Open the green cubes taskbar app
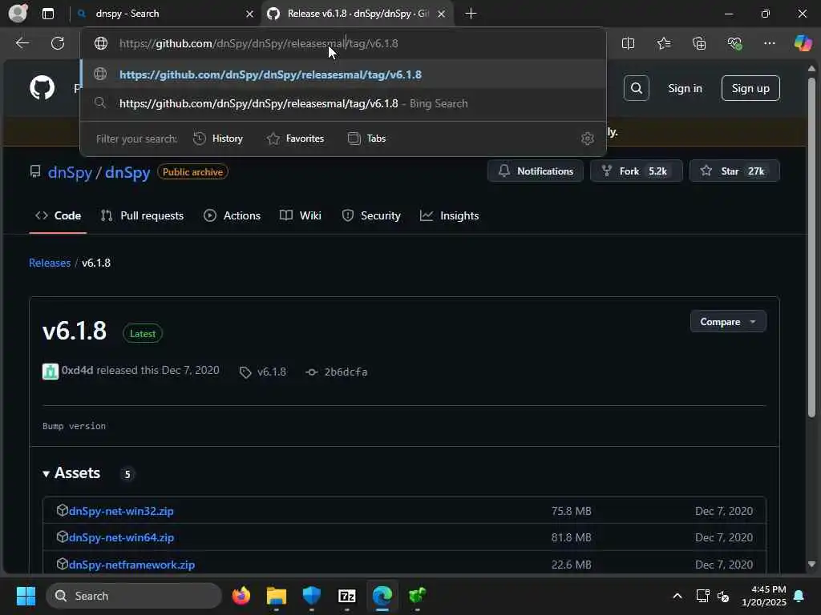The width and height of the screenshot is (821, 615). pos(417,595)
